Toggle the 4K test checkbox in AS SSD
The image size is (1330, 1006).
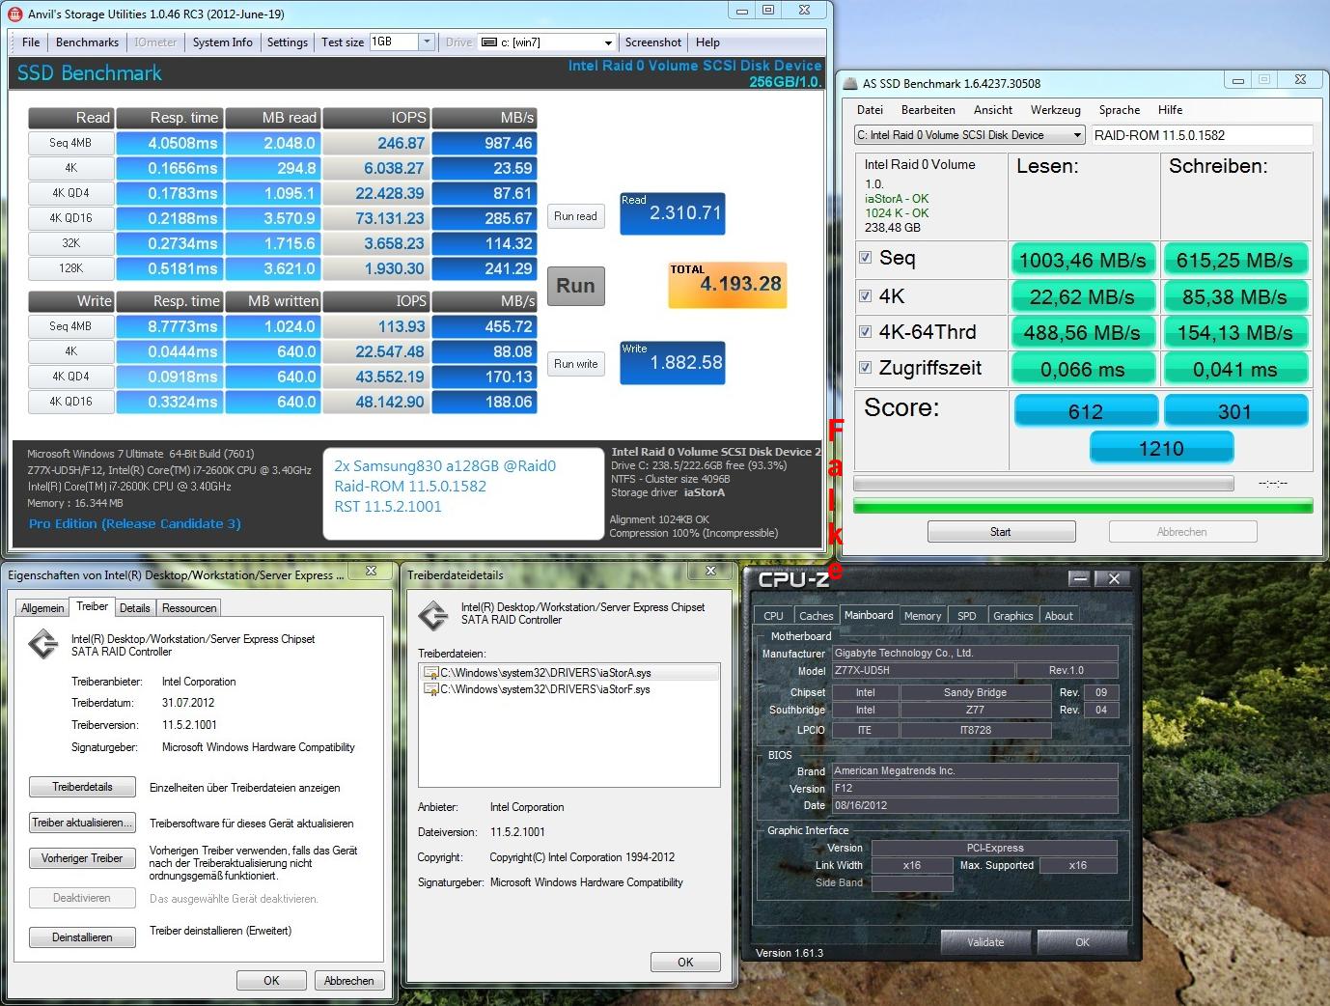click(x=866, y=296)
